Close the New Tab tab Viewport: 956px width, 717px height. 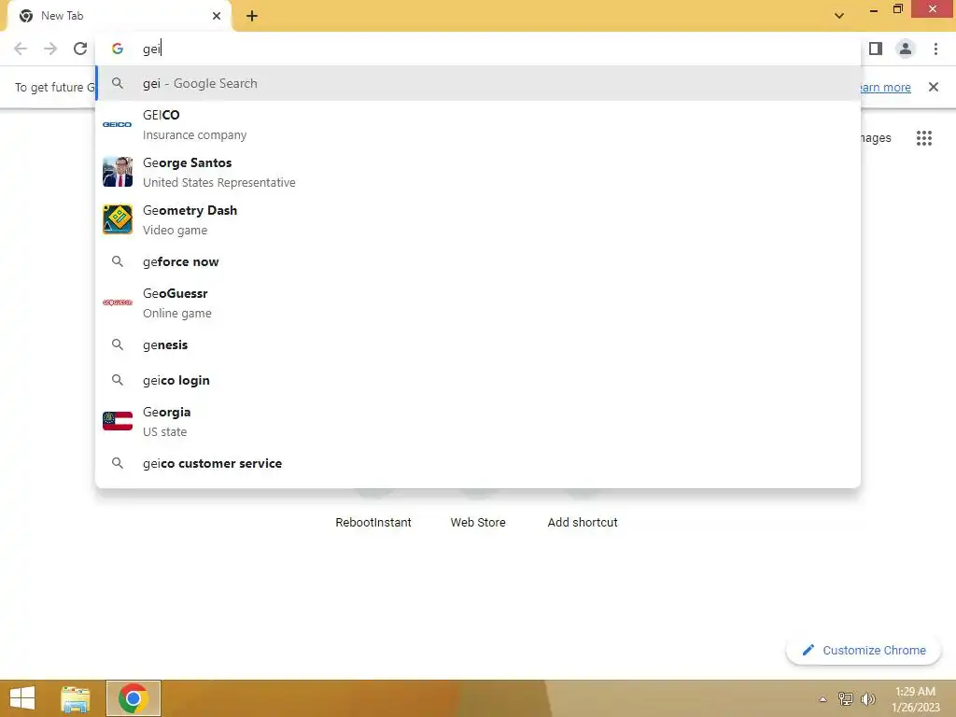(217, 16)
